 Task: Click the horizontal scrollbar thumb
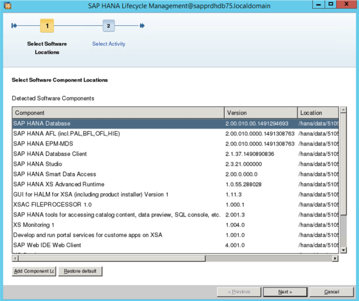(112, 258)
